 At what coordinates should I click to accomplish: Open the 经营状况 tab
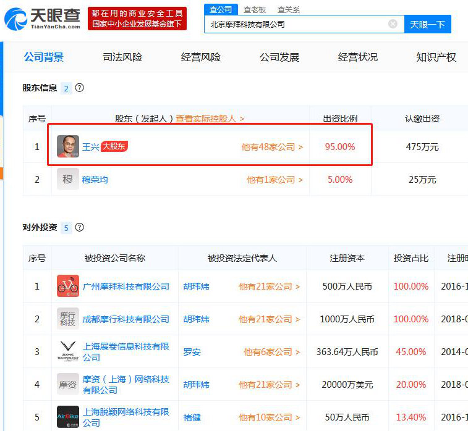[358, 57]
